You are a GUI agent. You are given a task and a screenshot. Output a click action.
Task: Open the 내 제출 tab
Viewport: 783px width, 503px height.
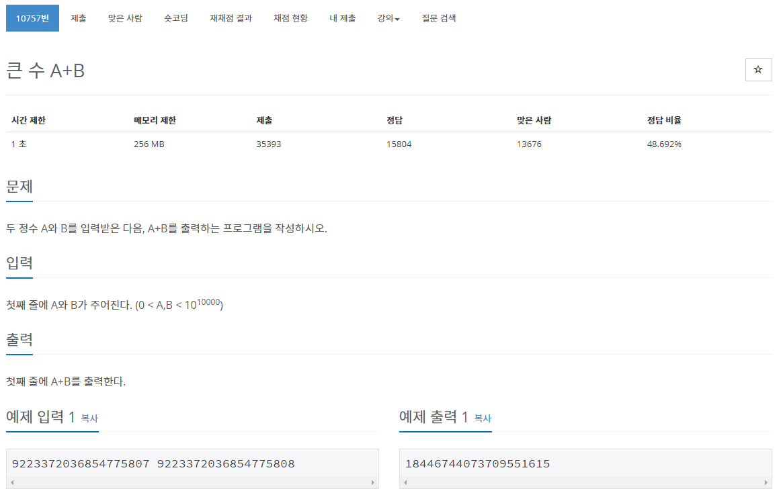pos(343,18)
